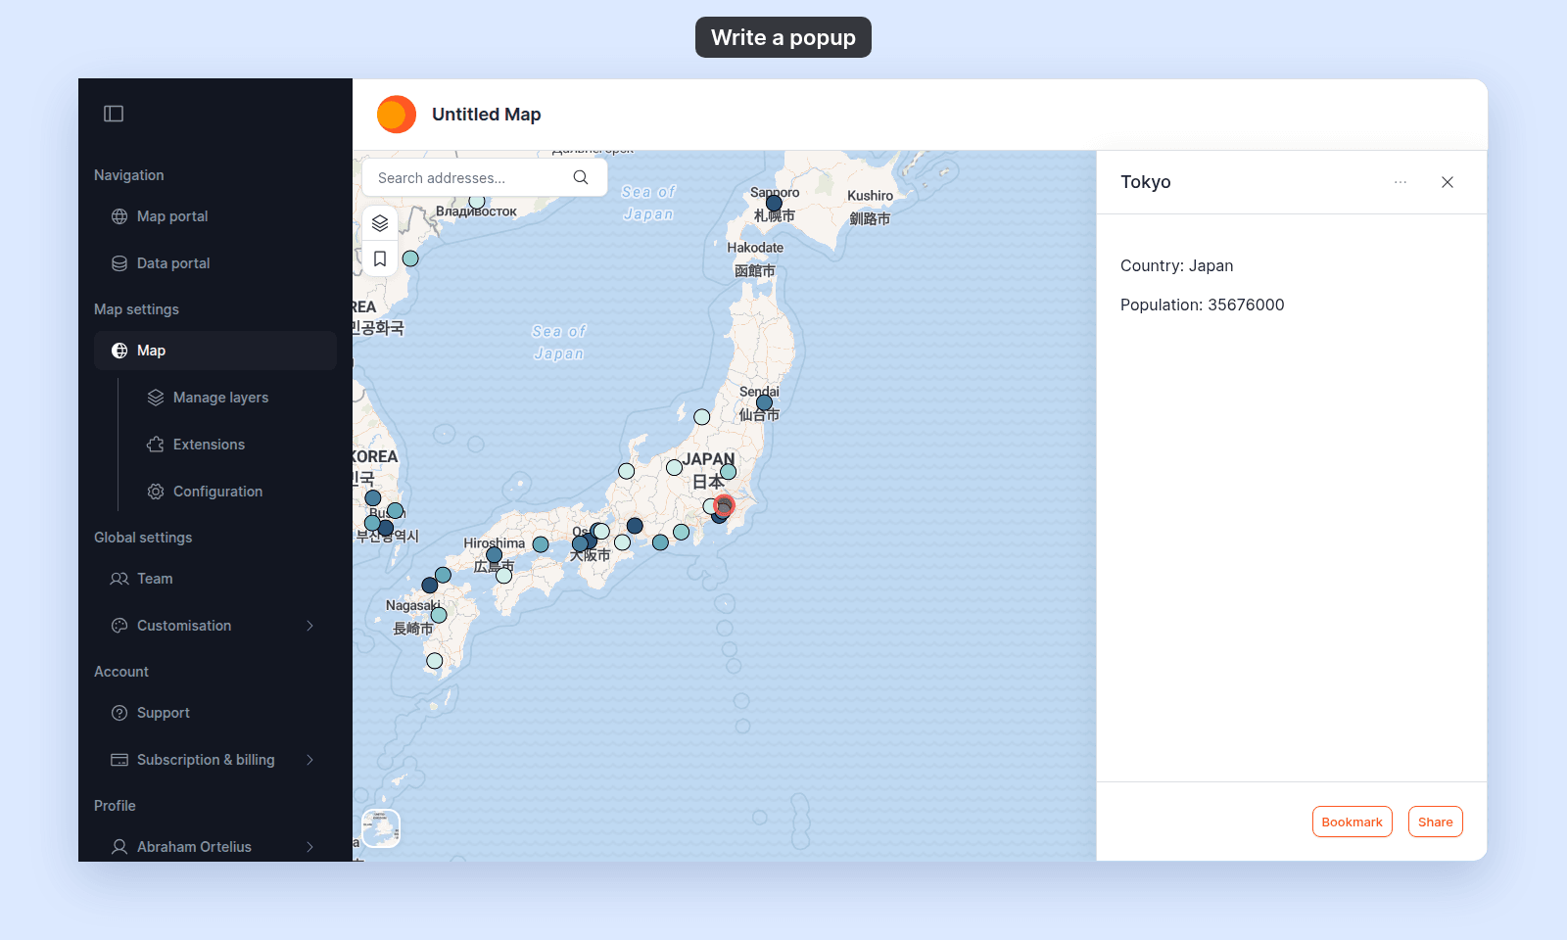Select the Sendai map marker

click(x=764, y=402)
